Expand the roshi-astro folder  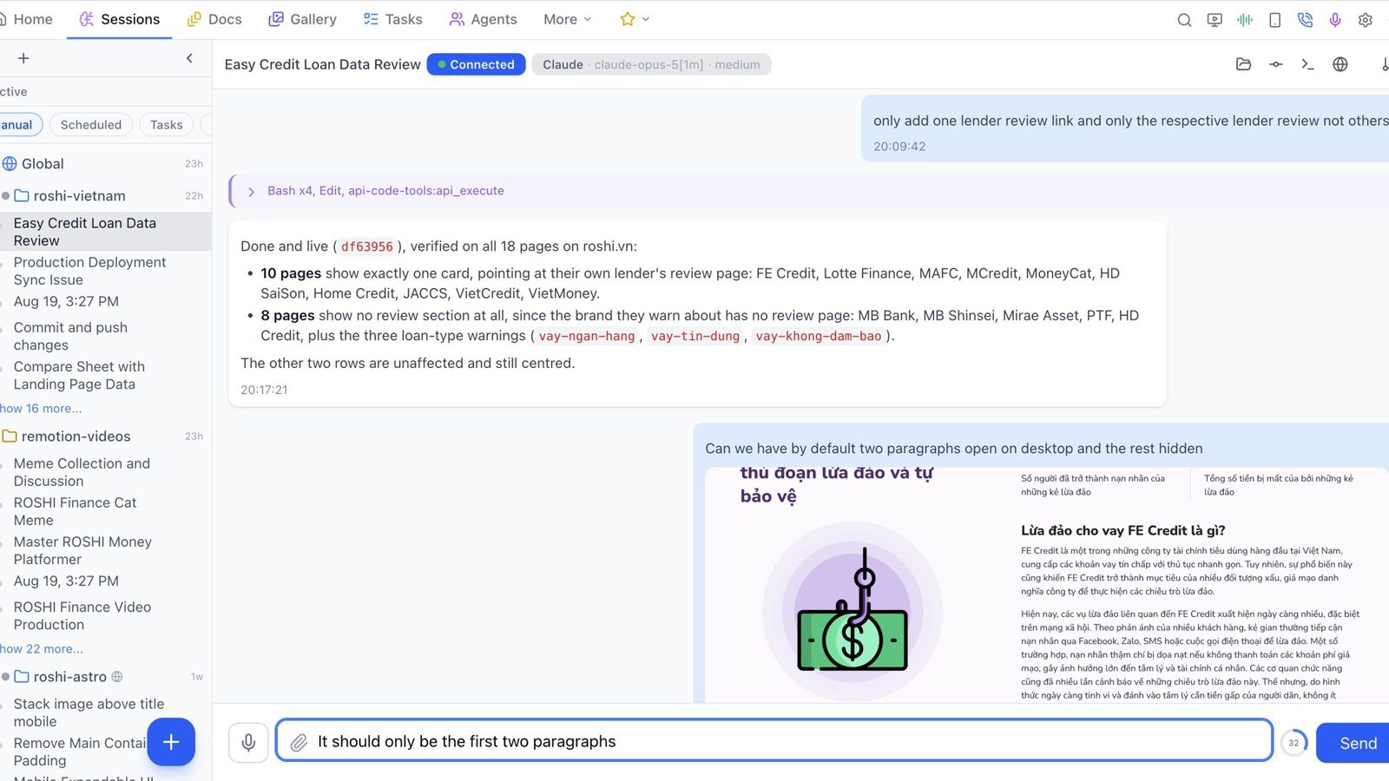click(x=69, y=677)
